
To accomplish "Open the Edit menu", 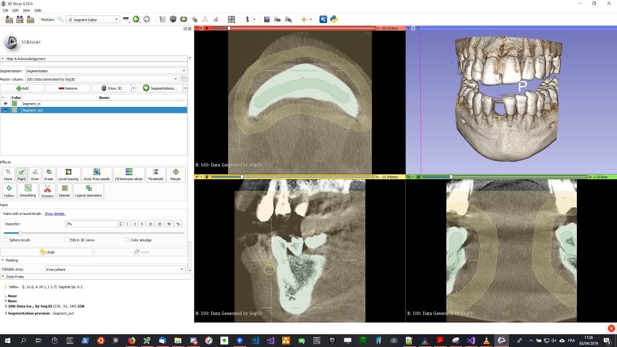I will tap(16, 10).
